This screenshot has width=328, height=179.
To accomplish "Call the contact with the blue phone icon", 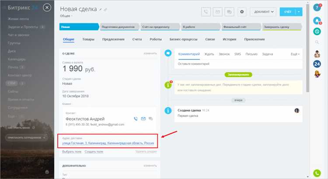I will (136, 119).
